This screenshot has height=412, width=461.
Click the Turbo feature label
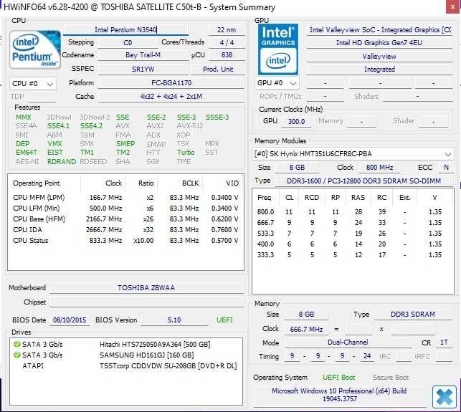click(x=186, y=153)
